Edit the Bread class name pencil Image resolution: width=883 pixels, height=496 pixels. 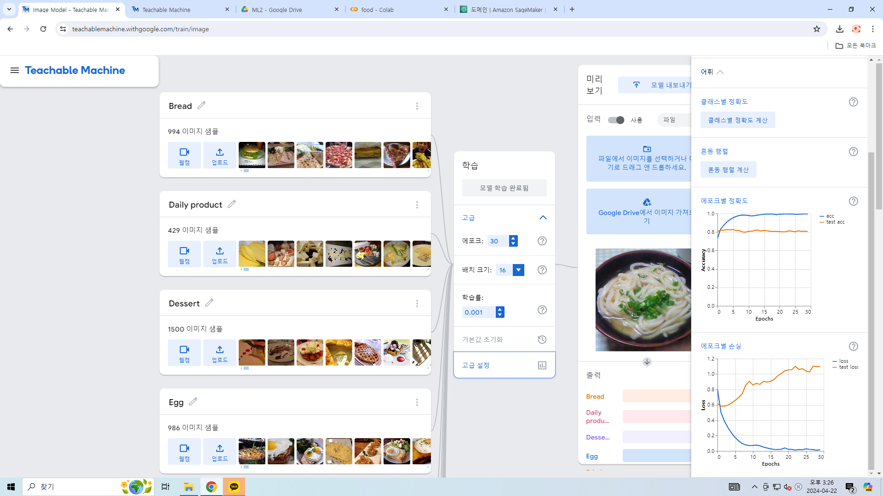point(201,105)
